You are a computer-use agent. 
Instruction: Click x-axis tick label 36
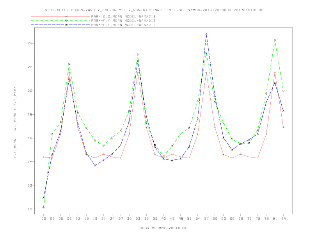(x=146, y=219)
